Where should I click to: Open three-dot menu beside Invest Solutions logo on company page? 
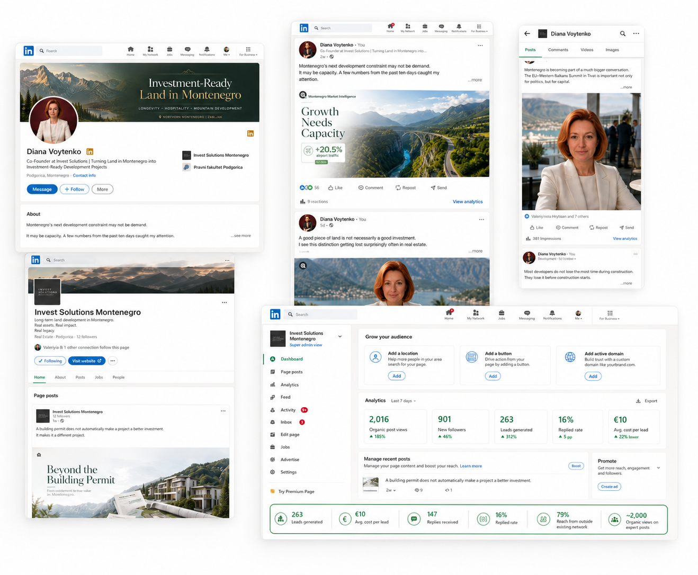225,303
